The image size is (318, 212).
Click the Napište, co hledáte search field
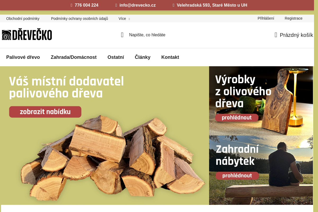[x=147, y=35]
